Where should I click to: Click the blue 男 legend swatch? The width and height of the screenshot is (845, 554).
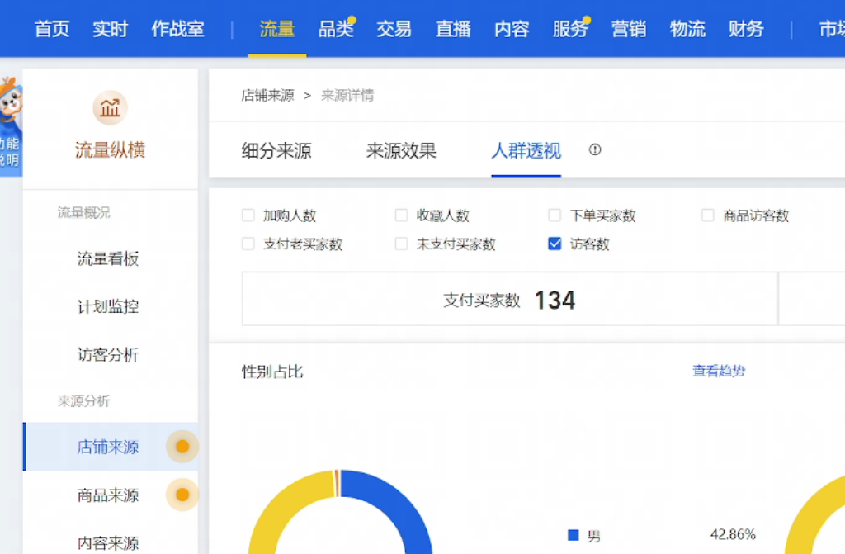coord(574,535)
